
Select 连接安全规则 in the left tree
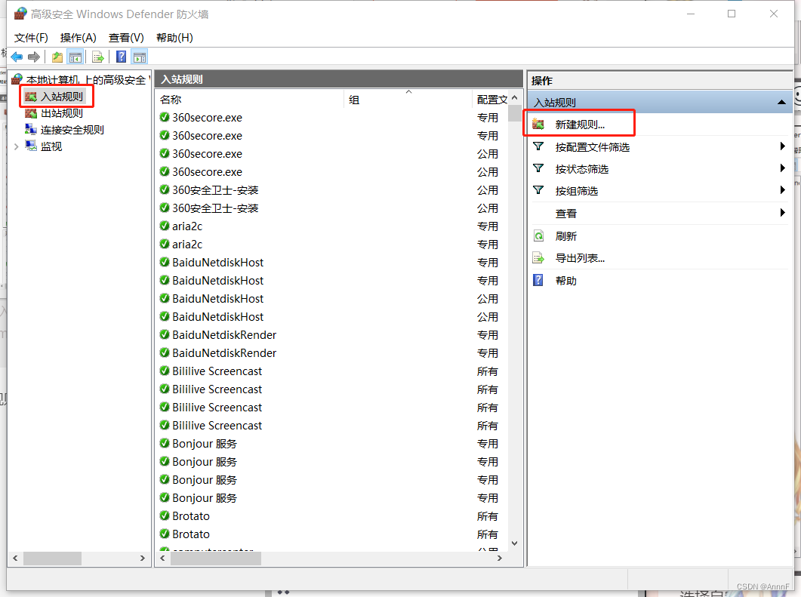coord(72,130)
